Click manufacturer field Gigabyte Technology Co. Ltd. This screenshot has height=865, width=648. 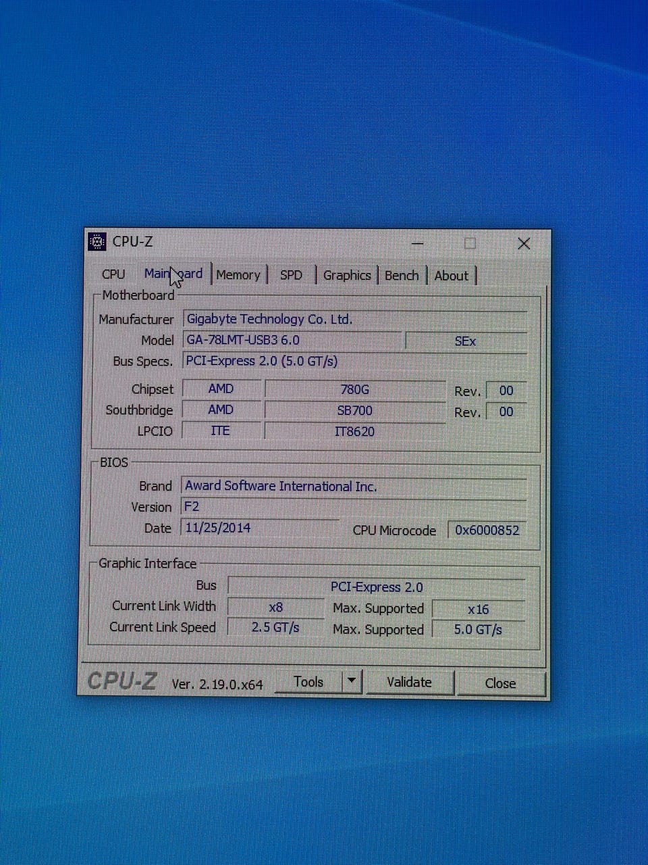coord(354,319)
